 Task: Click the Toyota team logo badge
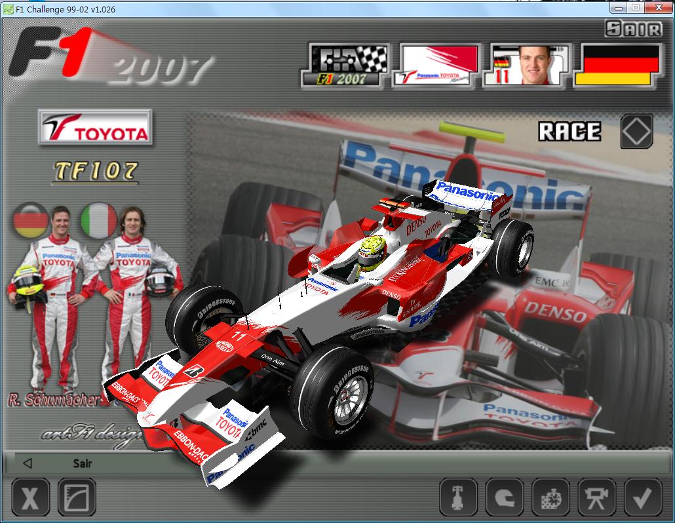[95, 127]
